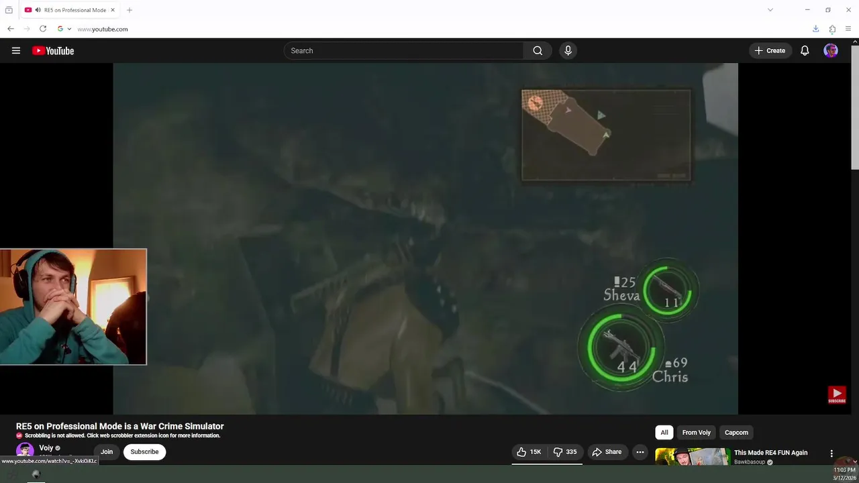Open the search engine selector dropdown
The height and width of the screenshot is (483, 859).
pyautogui.click(x=64, y=29)
